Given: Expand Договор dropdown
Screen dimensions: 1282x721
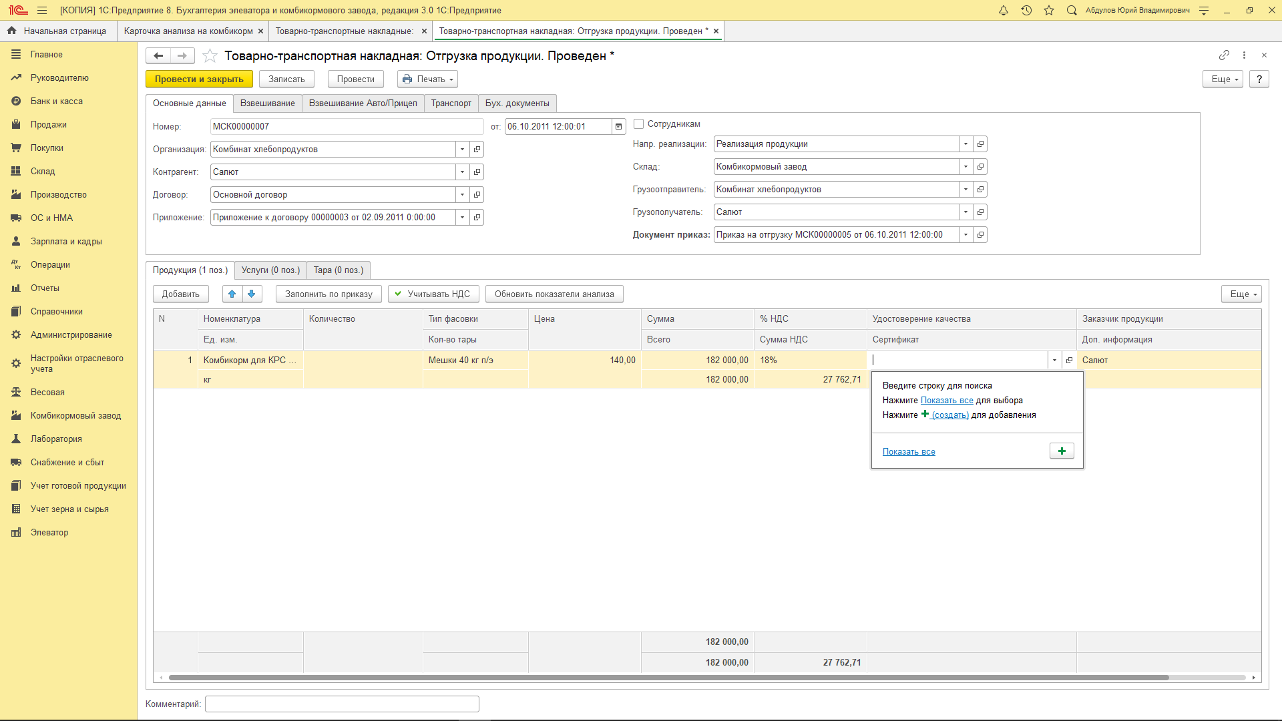Looking at the screenshot, I should coord(462,194).
